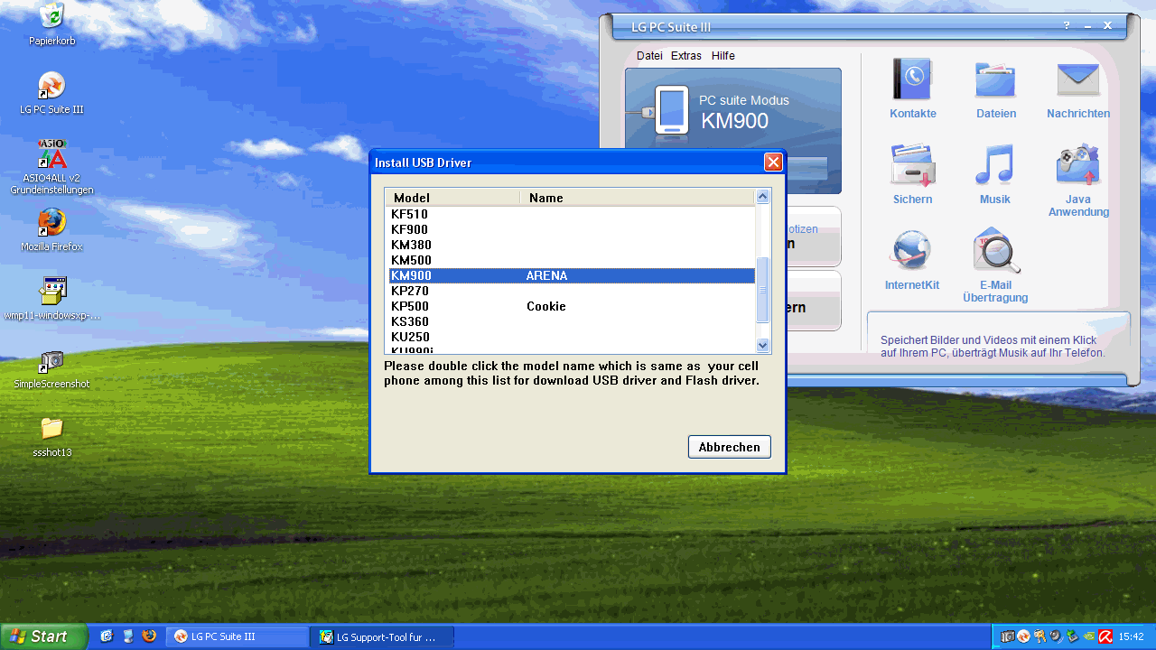Select the ssshot13 folder on the desktop

tap(51, 436)
